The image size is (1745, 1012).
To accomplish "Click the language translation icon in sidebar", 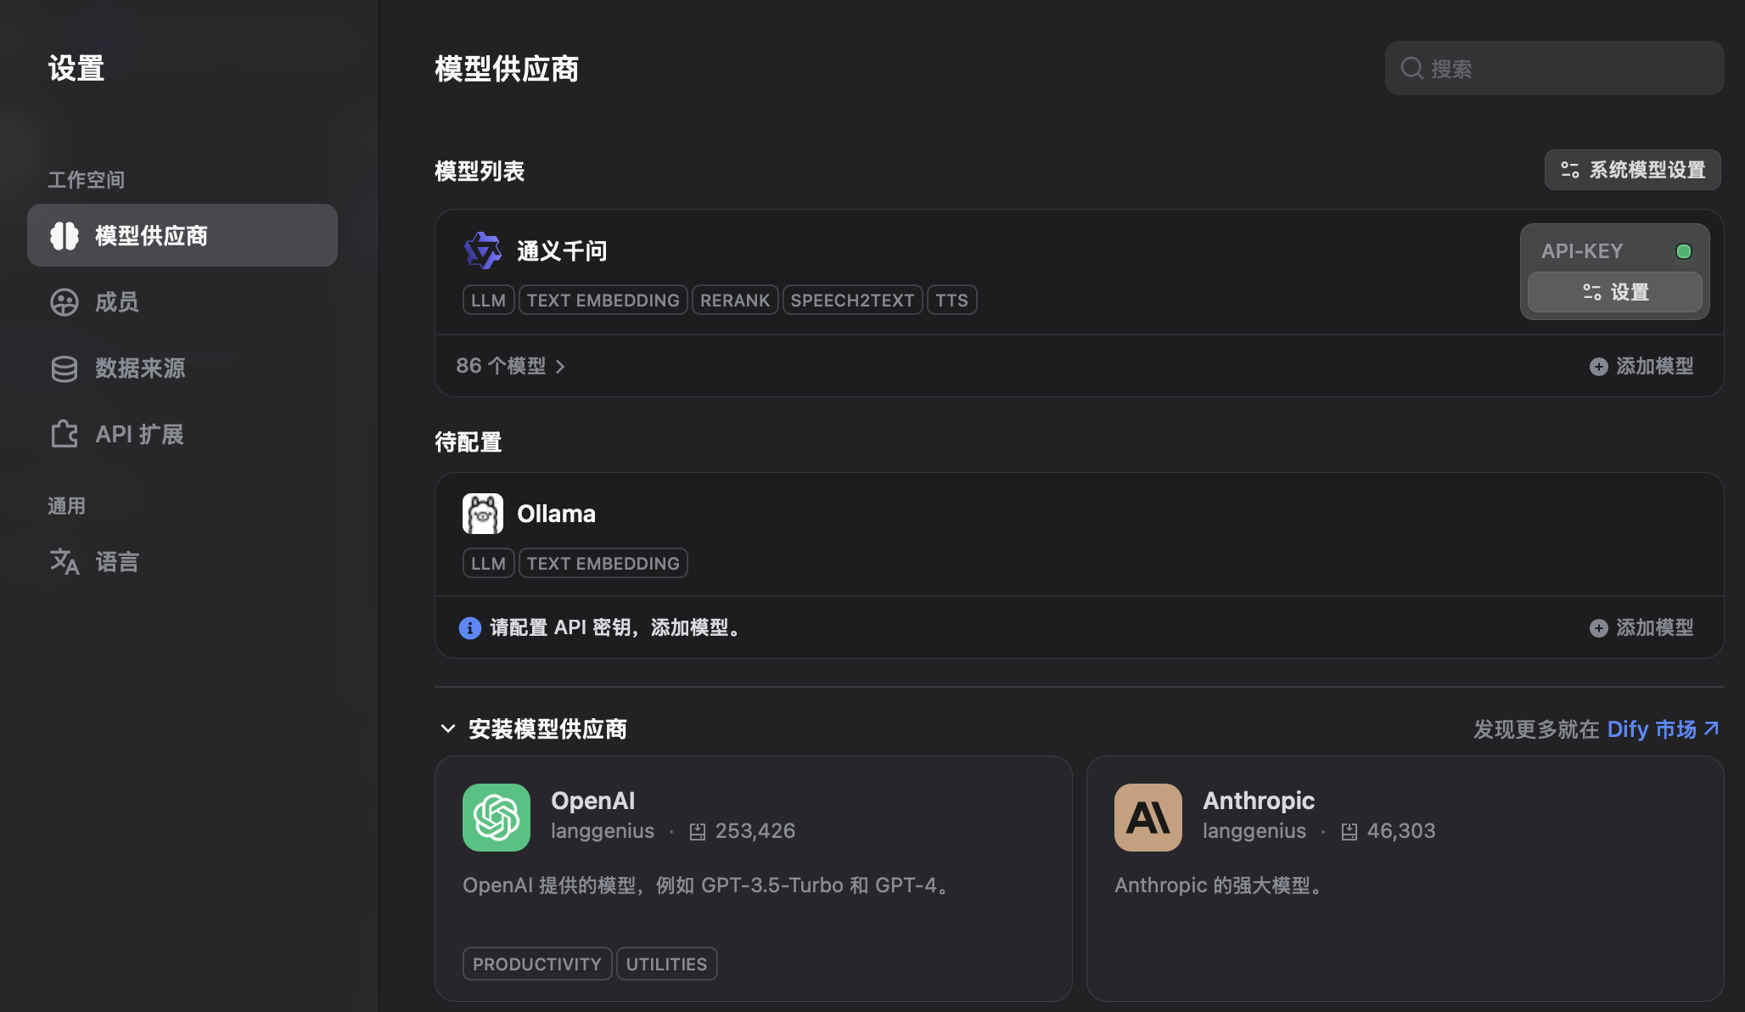I will click(x=65, y=561).
